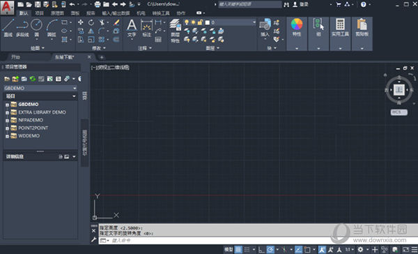Image resolution: width=418 pixels, height=254 pixels.
Task: Select the Dimension (标注) tool
Action: [146, 28]
